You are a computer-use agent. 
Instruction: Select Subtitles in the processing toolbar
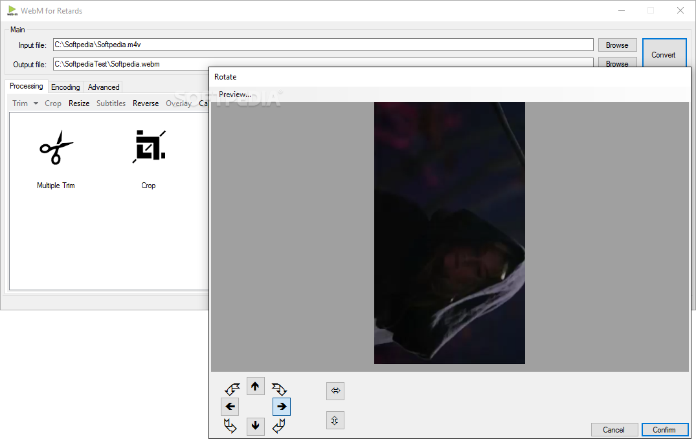tap(111, 103)
